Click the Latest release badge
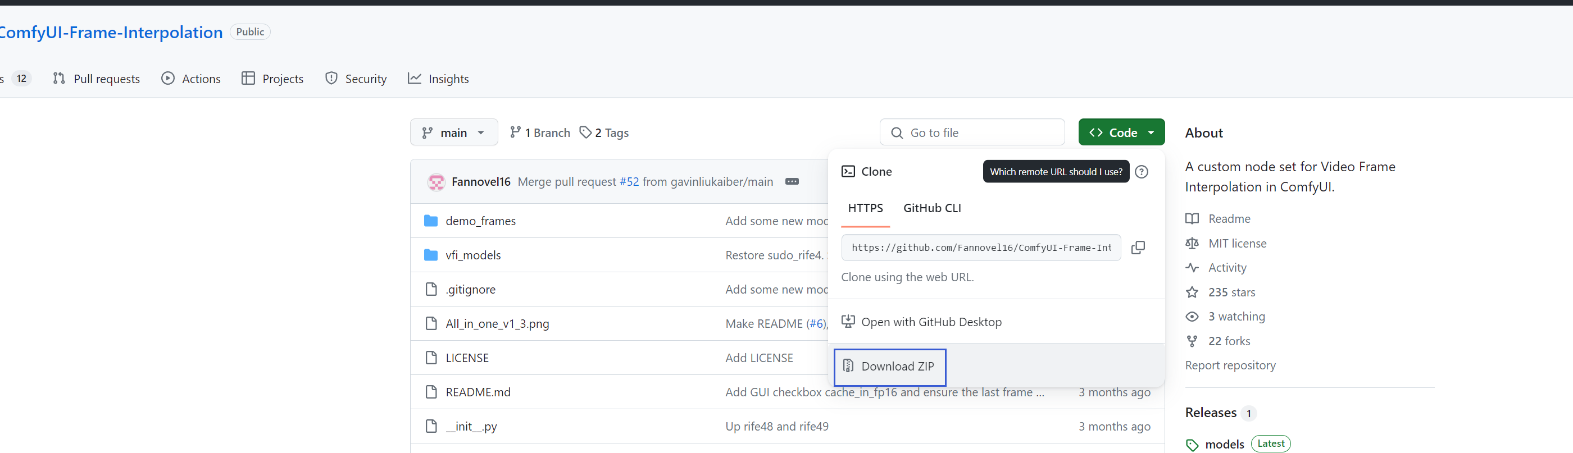 click(x=1271, y=444)
